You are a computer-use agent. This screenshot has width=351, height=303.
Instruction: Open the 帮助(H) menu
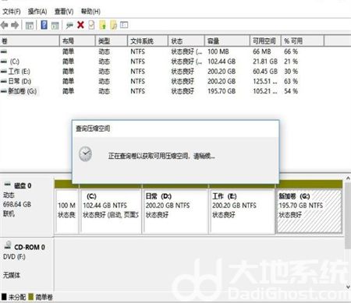[90, 12]
